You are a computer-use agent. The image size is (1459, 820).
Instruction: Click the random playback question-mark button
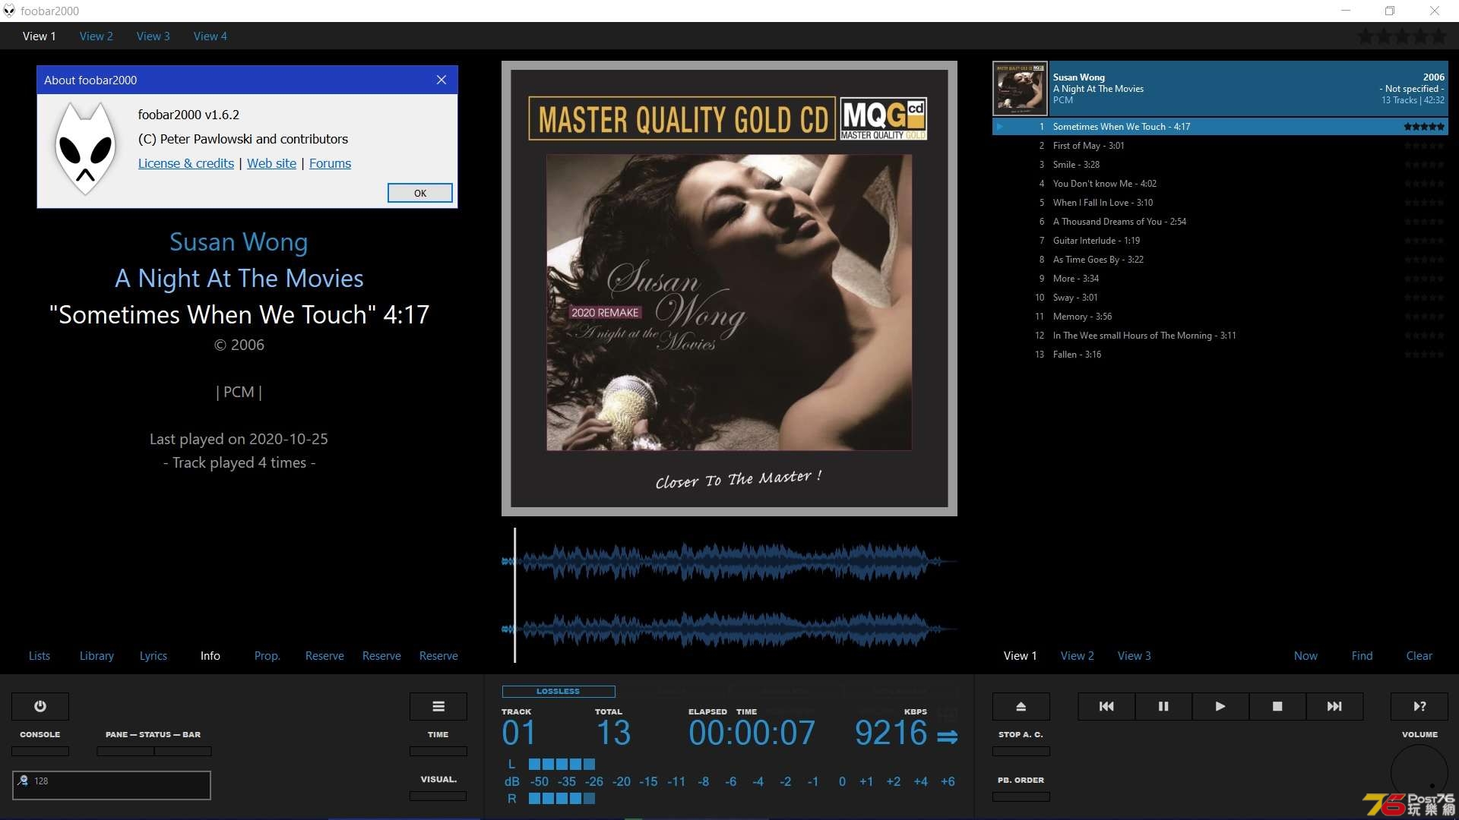tap(1419, 706)
